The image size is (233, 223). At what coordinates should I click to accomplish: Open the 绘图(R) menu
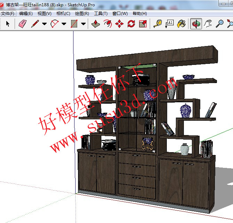pyautogui.click(x=82, y=14)
